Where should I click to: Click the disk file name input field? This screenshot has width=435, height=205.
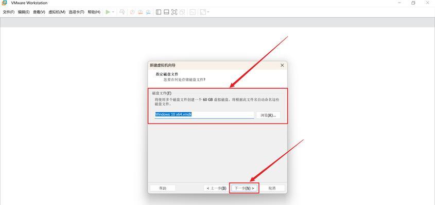[x=204, y=115]
